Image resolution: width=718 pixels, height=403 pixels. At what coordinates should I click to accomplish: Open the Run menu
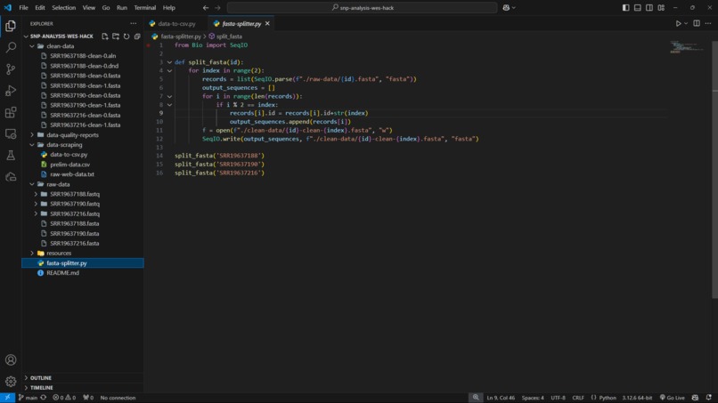pos(122,8)
